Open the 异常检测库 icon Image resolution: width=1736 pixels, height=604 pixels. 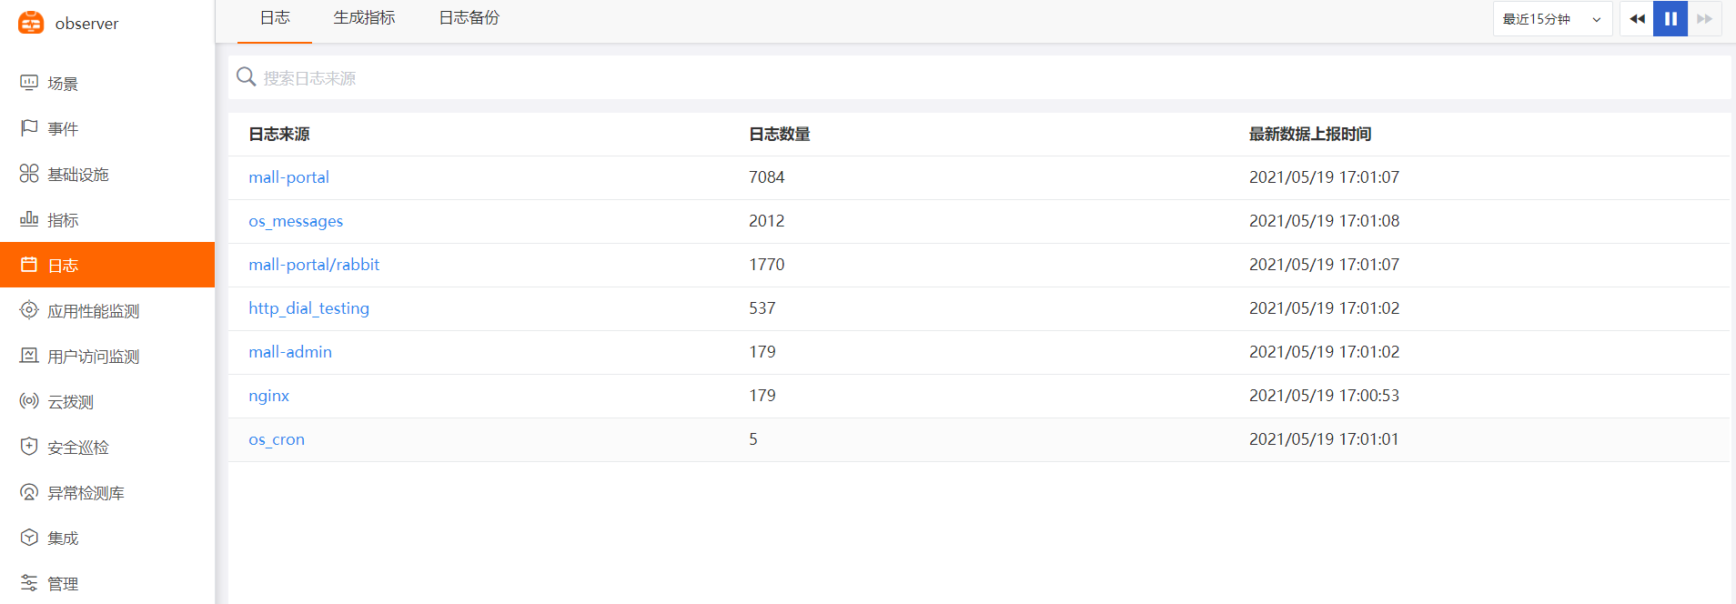tap(29, 492)
